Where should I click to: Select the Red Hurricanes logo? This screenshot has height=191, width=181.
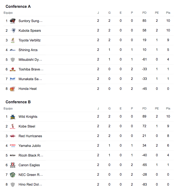tap(13, 136)
